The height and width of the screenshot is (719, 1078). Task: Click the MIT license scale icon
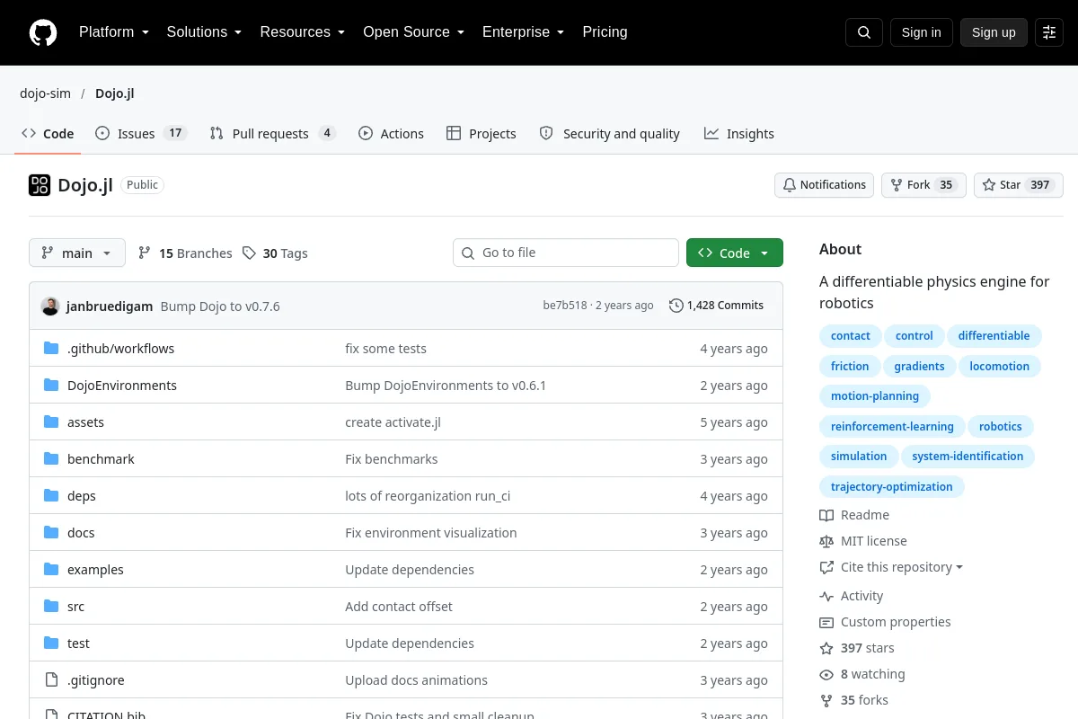pyautogui.click(x=826, y=542)
